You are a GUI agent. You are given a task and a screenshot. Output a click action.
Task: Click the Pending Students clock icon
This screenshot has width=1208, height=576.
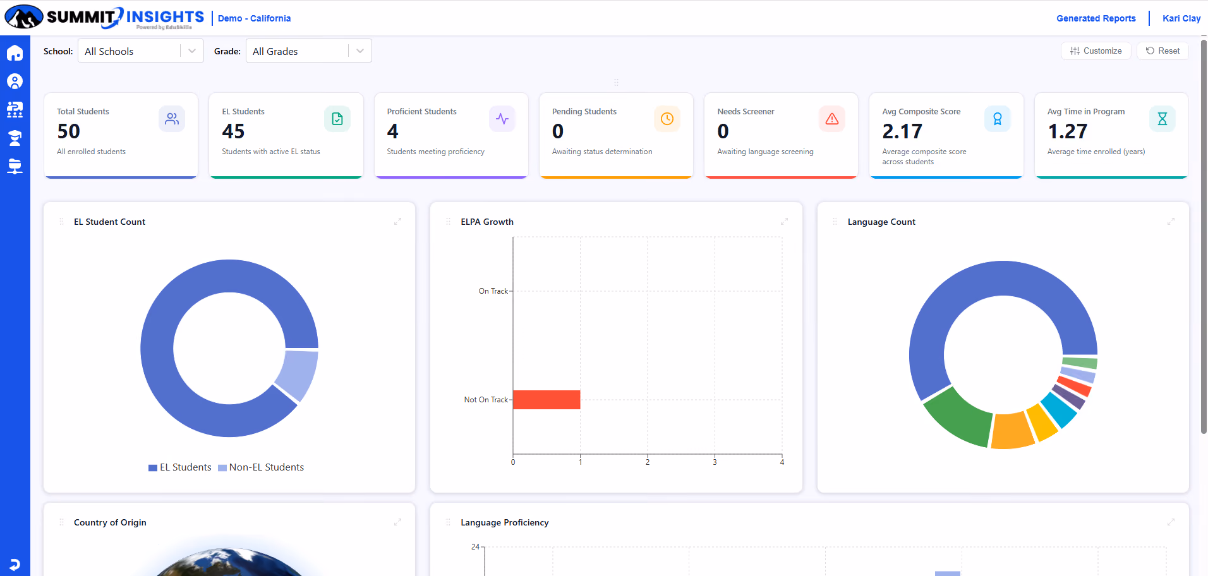(x=667, y=119)
